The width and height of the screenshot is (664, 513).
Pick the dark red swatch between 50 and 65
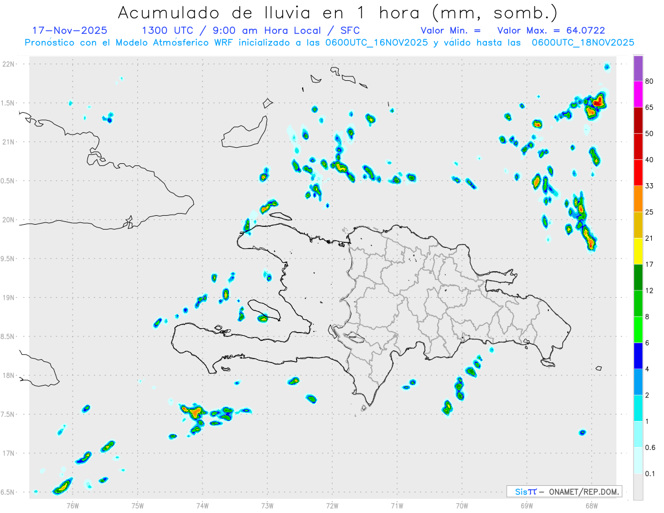click(638, 121)
